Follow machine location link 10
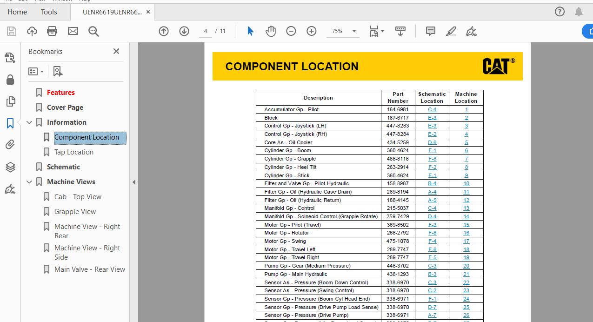Image resolution: width=593 pixels, height=322 pixels. point(466,183)
